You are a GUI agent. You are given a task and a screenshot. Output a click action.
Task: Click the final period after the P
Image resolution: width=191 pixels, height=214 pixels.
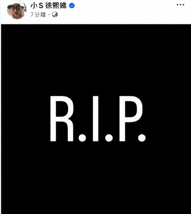click(x=142, y=138)
